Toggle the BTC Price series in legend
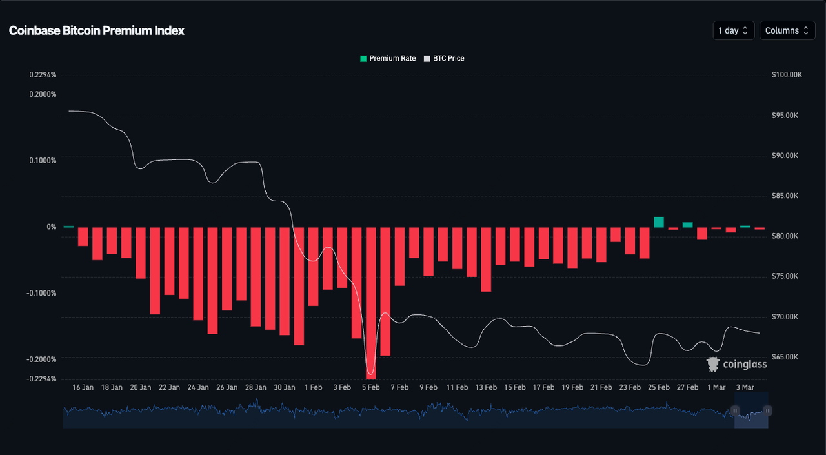The width and height of the screenshot is (826, 455). click(448, 58)
